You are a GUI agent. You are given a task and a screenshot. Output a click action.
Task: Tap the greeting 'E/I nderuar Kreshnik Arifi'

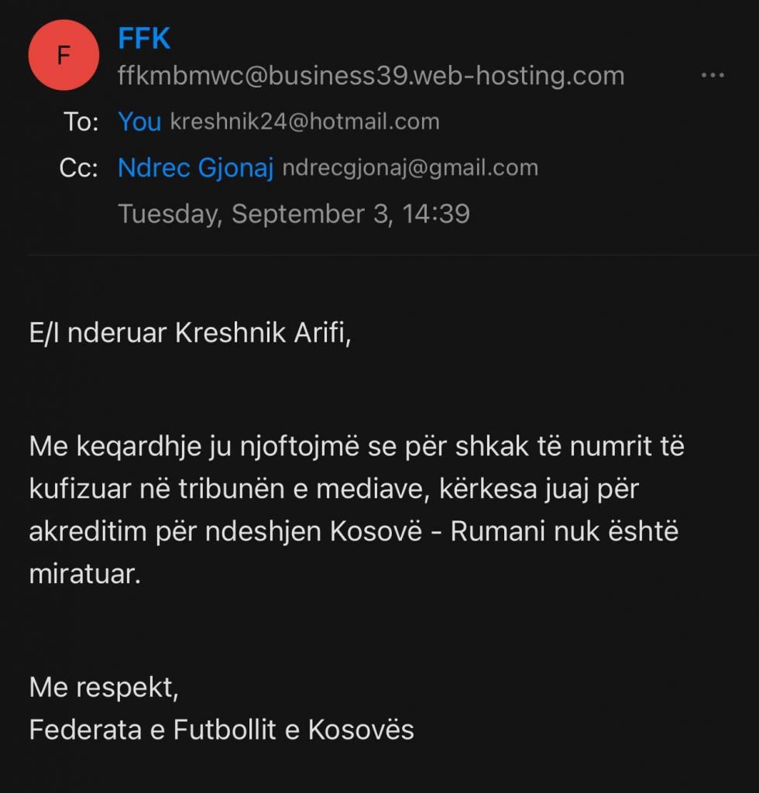point(190,333)
